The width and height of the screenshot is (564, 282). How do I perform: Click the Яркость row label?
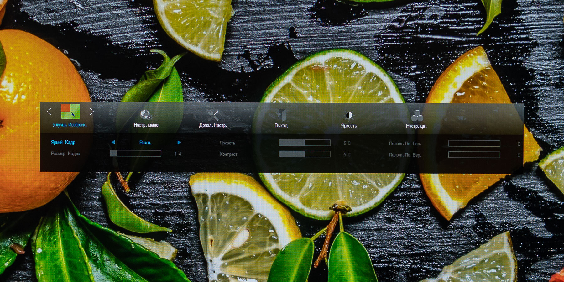tap(227, 143)
